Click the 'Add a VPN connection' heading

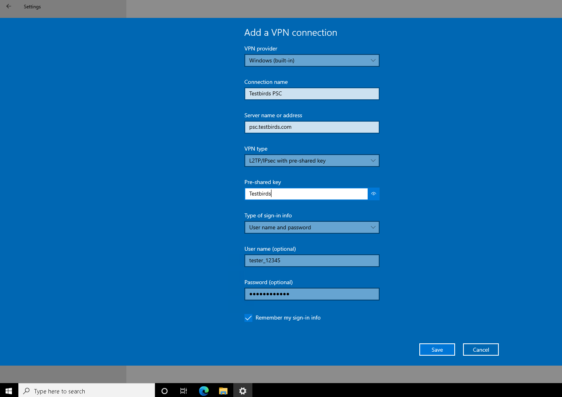point(291,33)
